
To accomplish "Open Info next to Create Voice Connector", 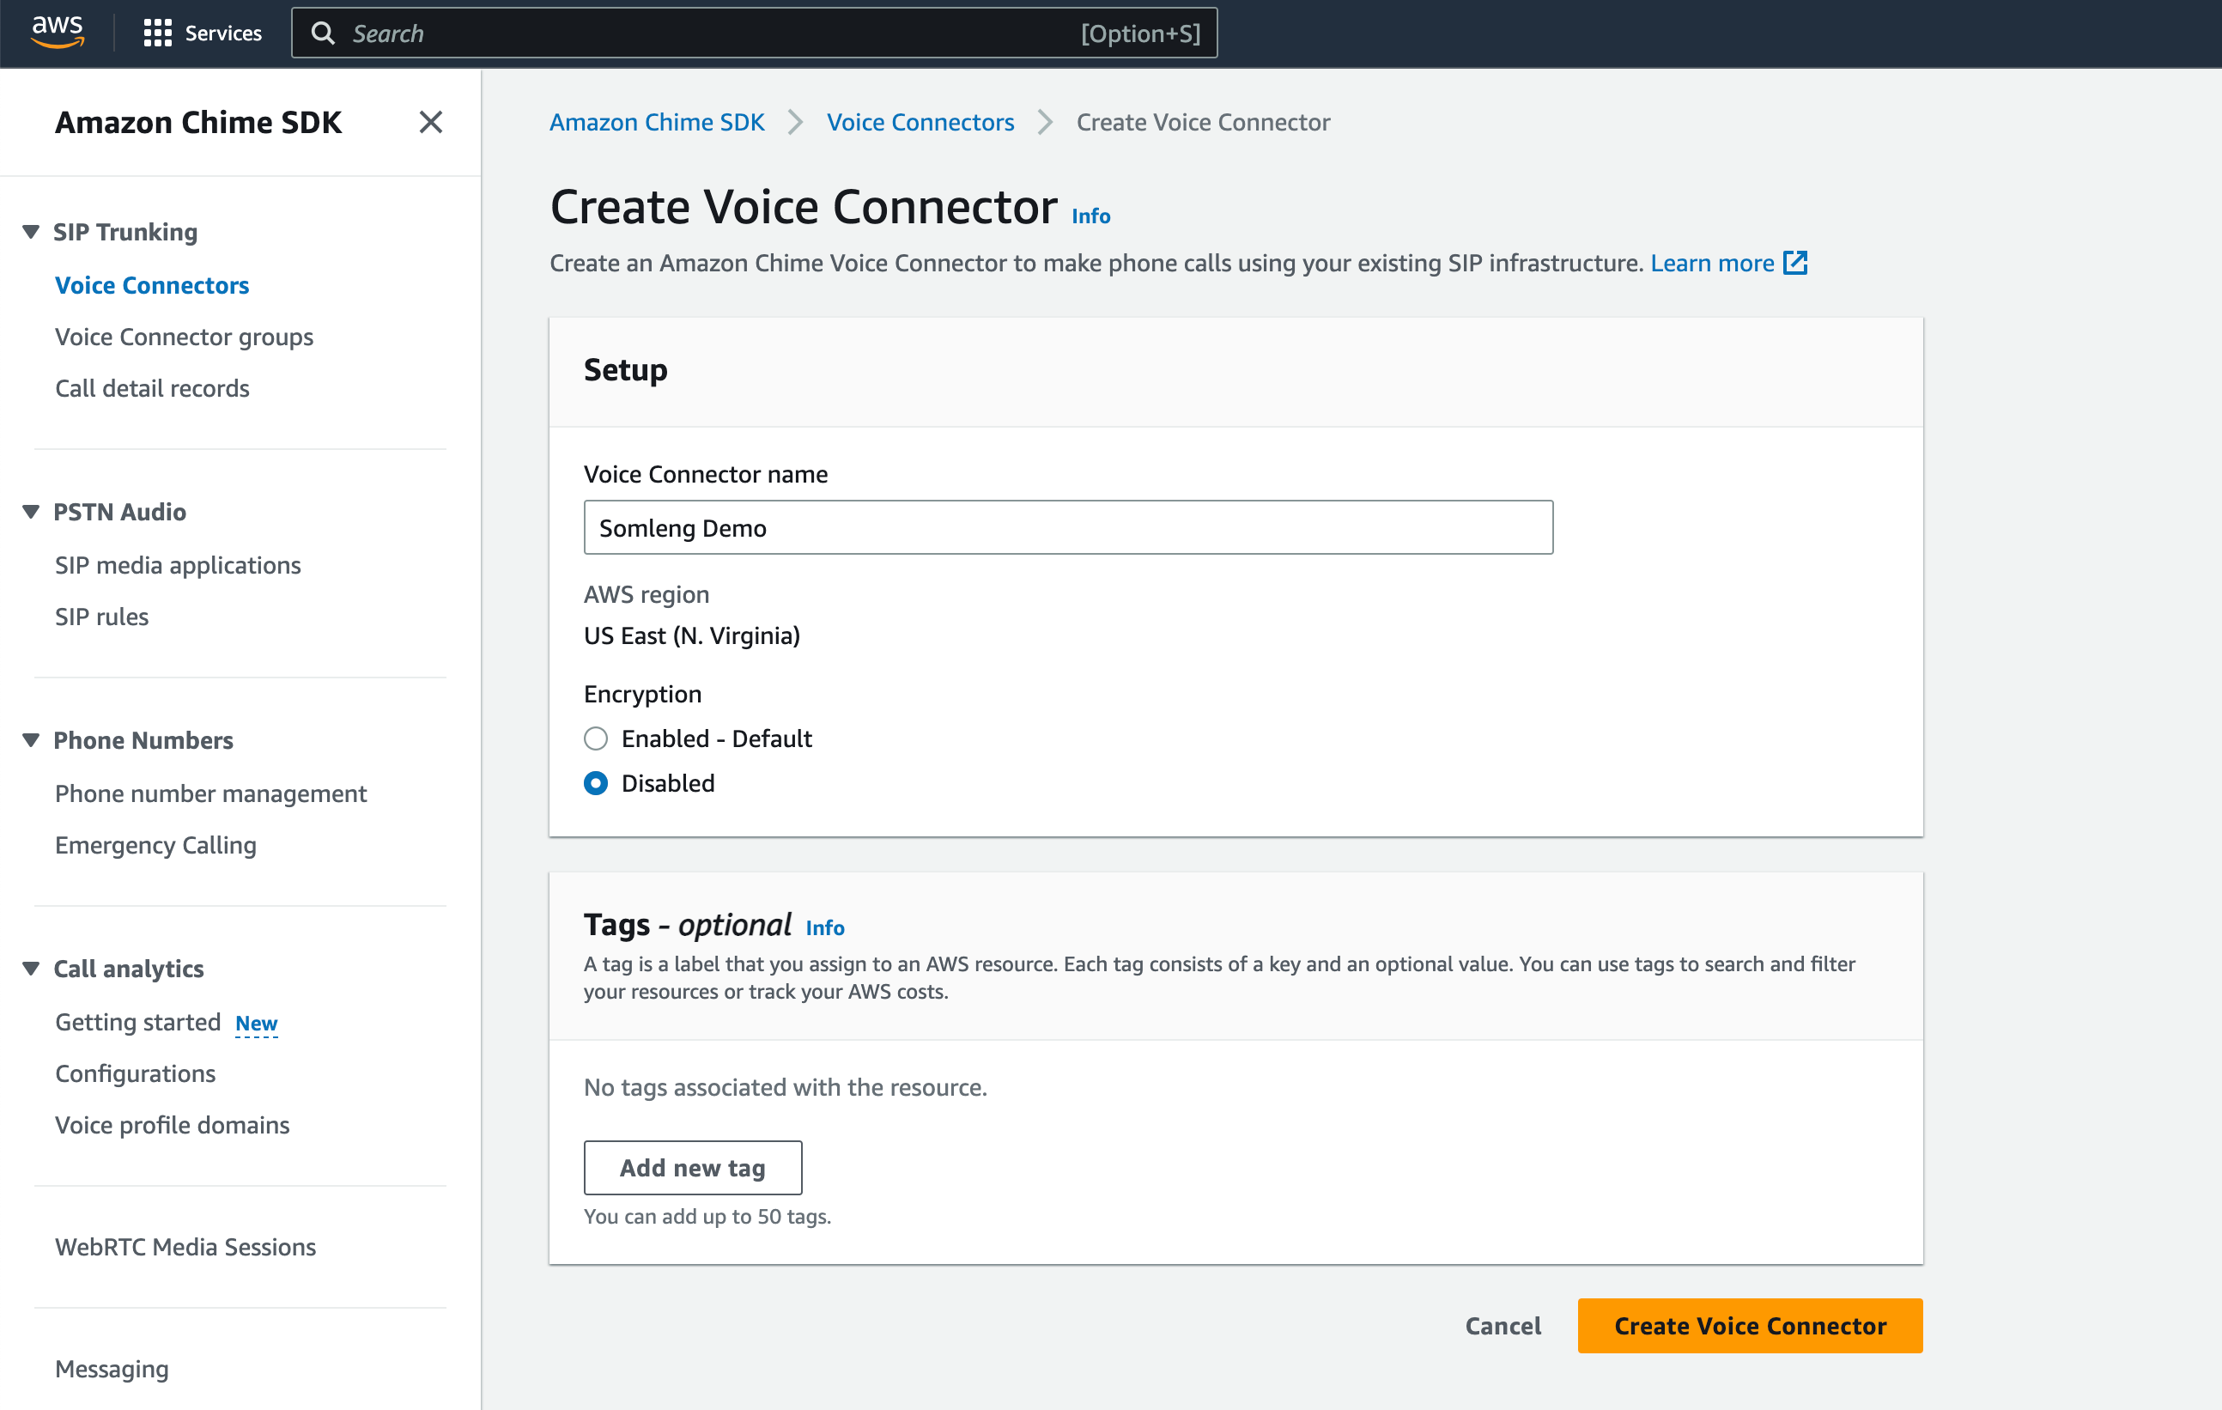I will coord(1090,216).
